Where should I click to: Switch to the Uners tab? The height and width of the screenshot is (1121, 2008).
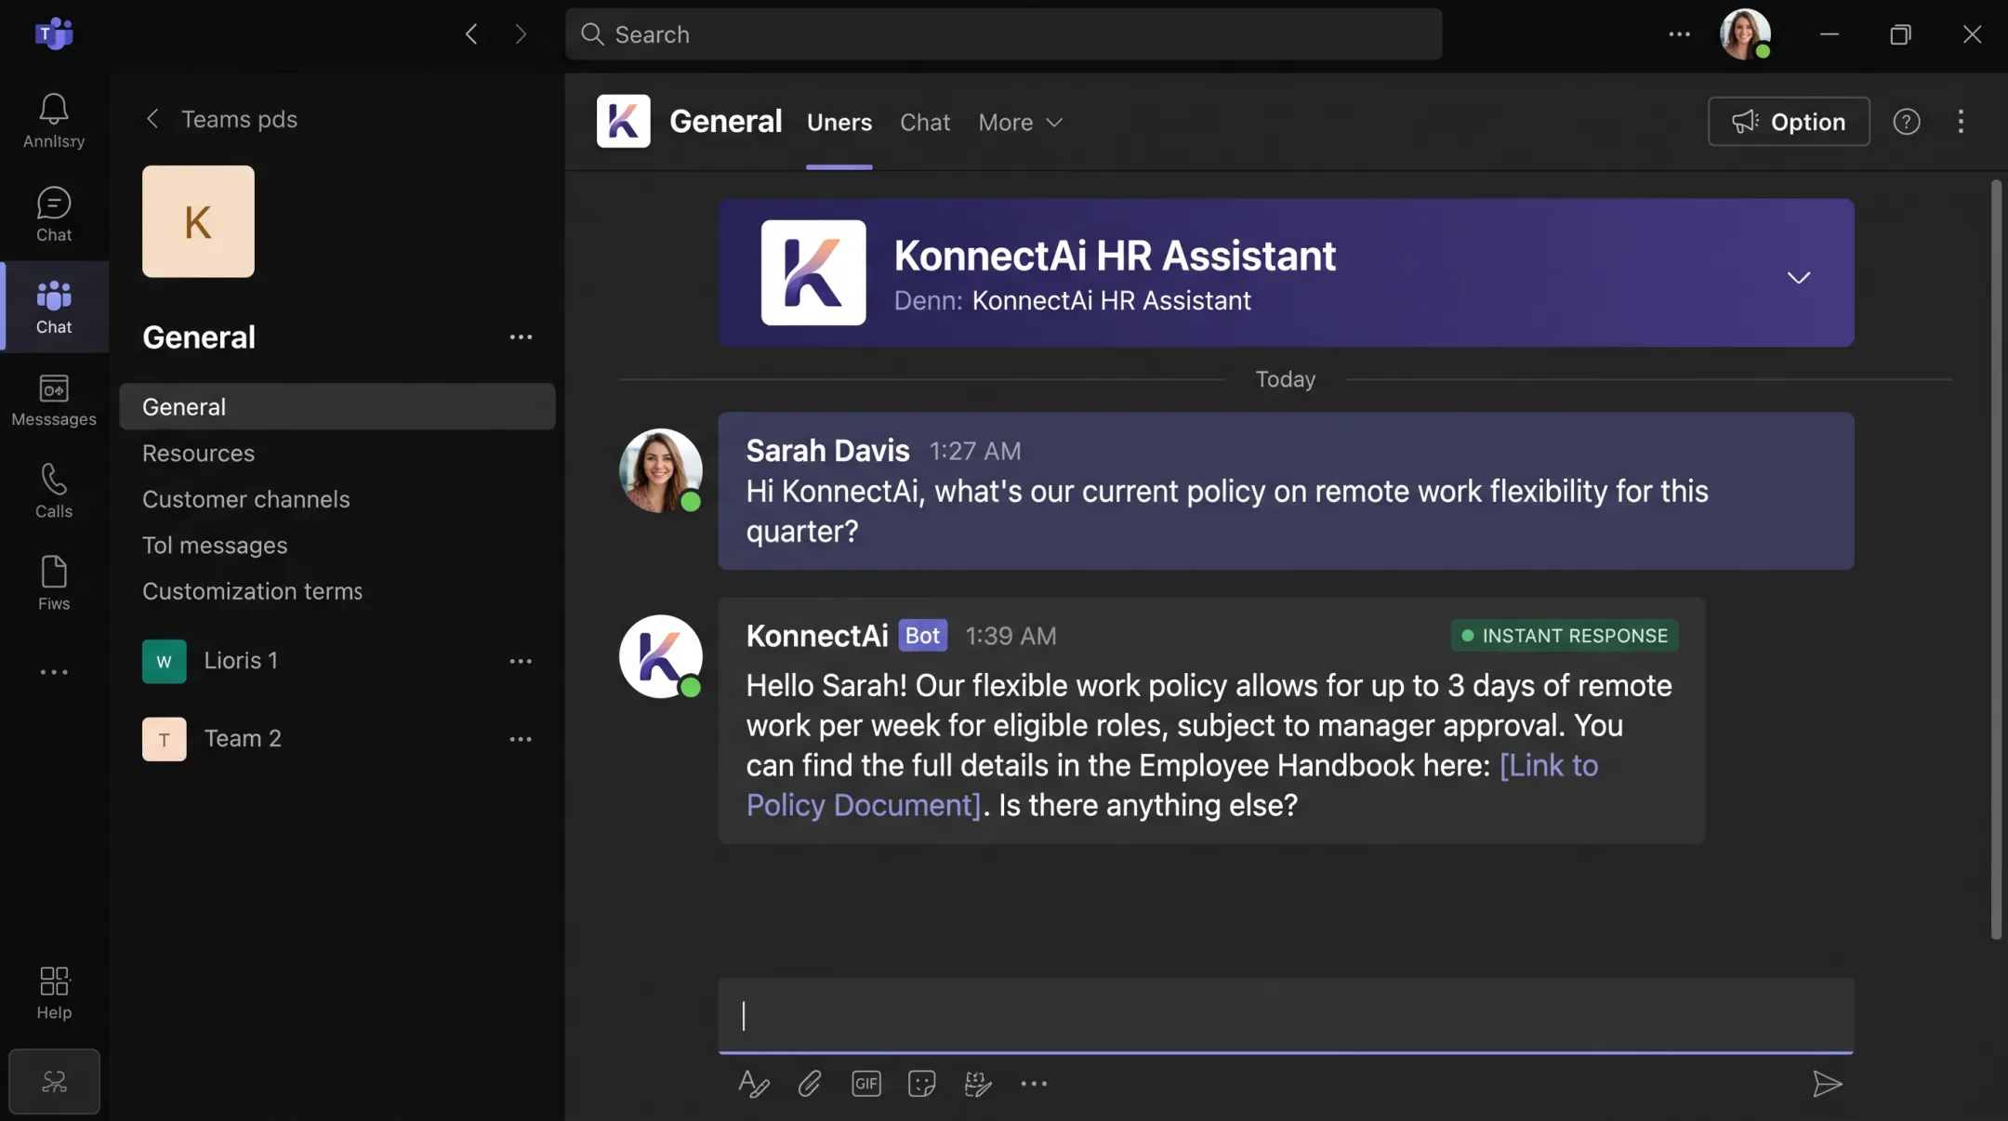pyautogui.click(x=839, y=122)
